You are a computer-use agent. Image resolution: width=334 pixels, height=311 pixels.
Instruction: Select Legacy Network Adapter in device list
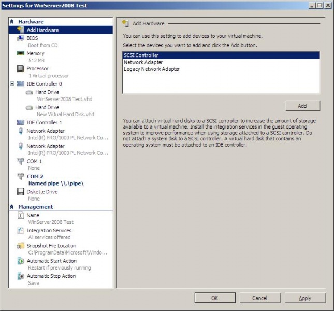coord(151,69)
